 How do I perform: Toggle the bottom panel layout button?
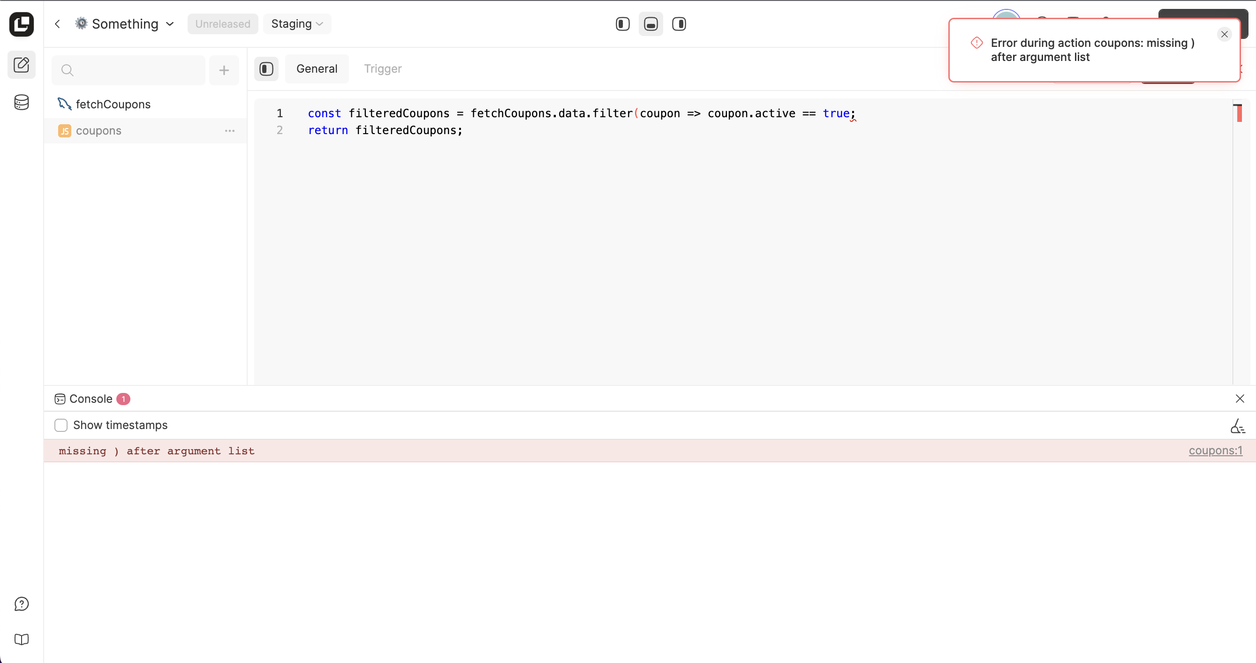coord(651,24)
